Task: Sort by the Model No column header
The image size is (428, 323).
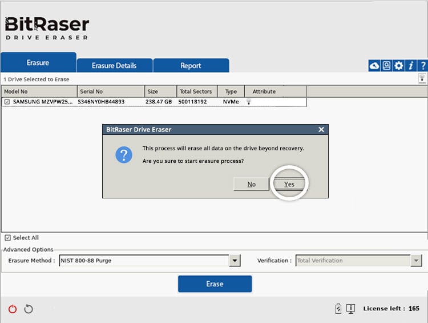Action: (39, 91)
